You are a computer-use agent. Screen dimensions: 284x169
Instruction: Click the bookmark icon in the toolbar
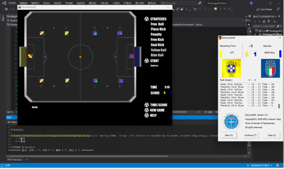pos(215,9)
